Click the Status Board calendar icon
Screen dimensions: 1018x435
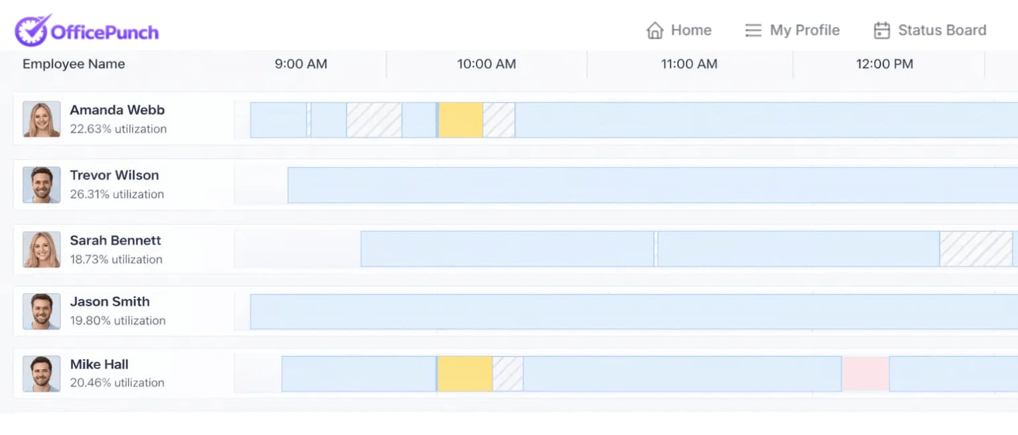click(882, 31)
